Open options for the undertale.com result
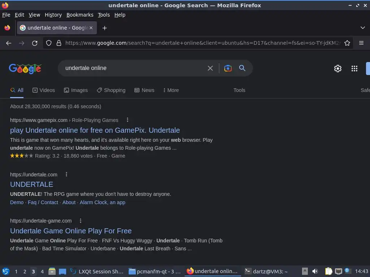Viewport: 370px width, 277px height. [66, 174]
